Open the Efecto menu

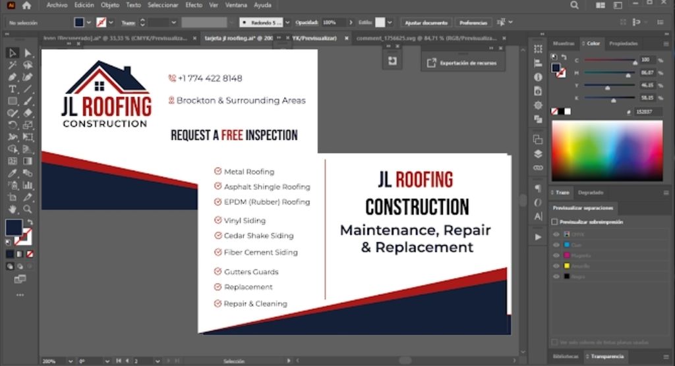(194, 5)
